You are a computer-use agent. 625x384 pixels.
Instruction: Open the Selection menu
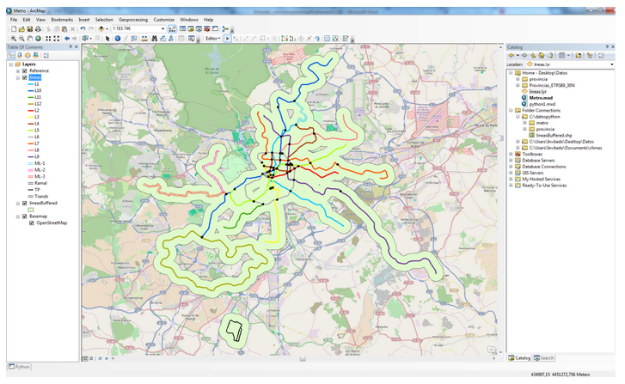(x=104, y=20)
